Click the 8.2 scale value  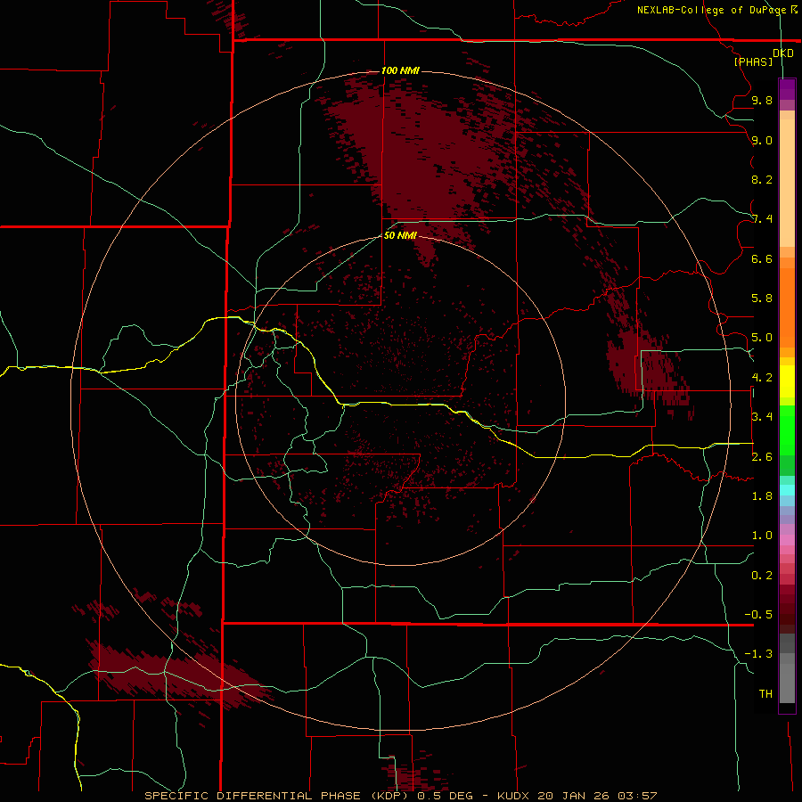pos(762,179)
